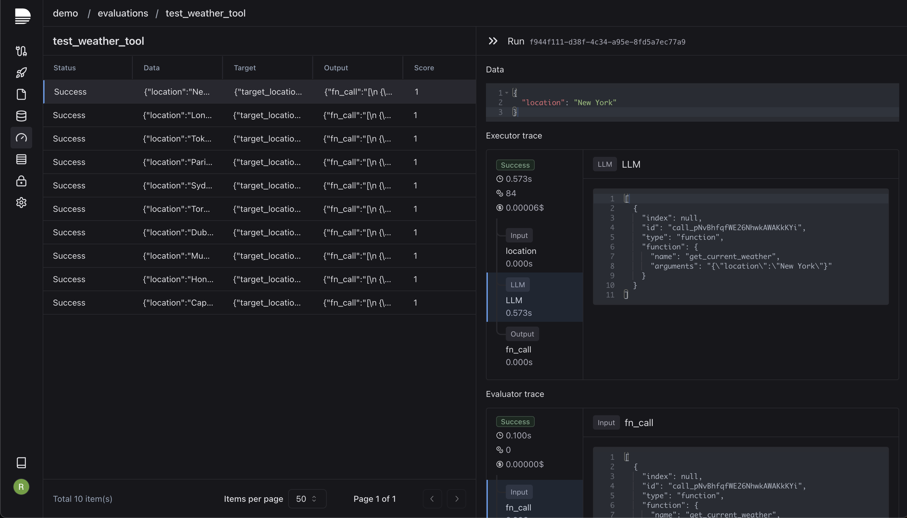Go to the next page arrow

pos(457,498)
